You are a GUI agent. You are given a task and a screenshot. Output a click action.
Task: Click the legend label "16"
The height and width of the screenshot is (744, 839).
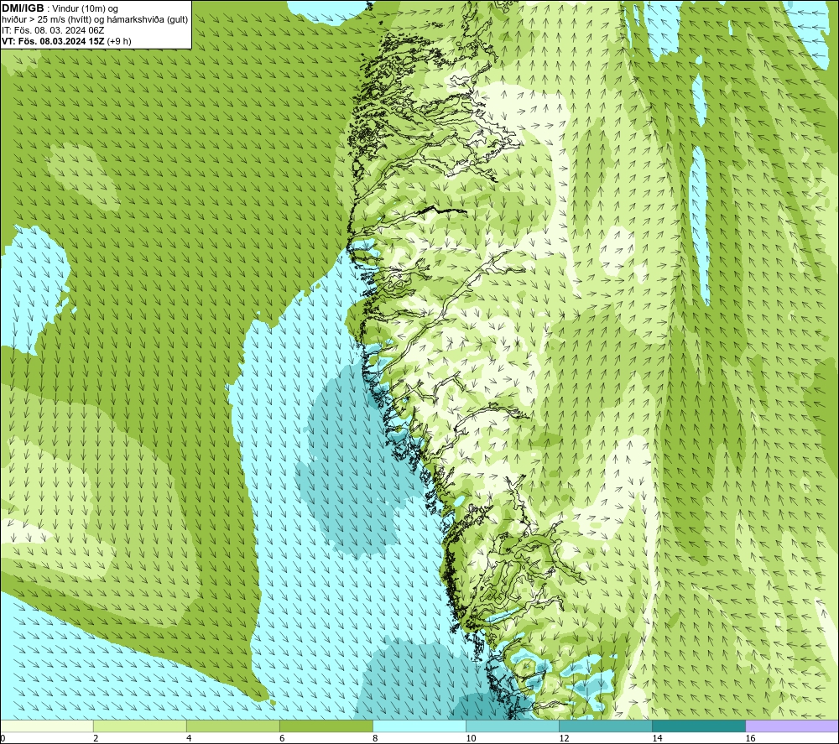pyautogui.click(x=749, y=739)
